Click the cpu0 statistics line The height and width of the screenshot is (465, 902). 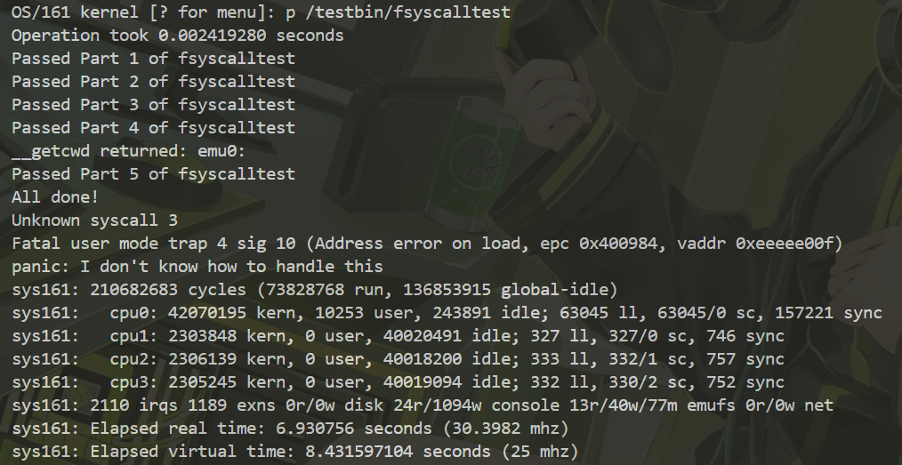pyautogui.click(x=447, y=312)
